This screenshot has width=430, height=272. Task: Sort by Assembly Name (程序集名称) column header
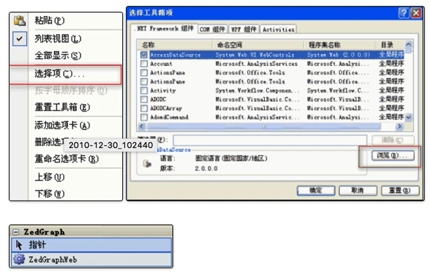click(x=340, y=44)
